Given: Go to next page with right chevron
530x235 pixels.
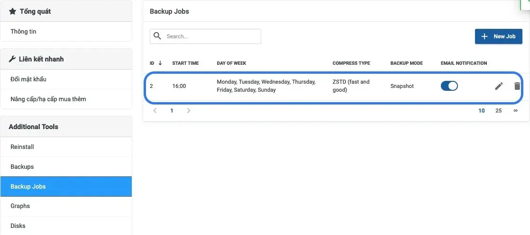Looking at the screenshot, I should tap(189, 111).
